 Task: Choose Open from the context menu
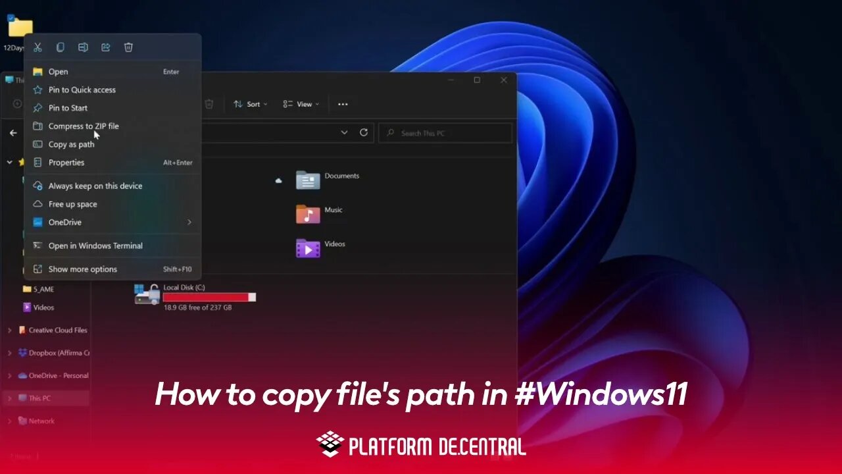pyautogui.click(x=112, y=72)
